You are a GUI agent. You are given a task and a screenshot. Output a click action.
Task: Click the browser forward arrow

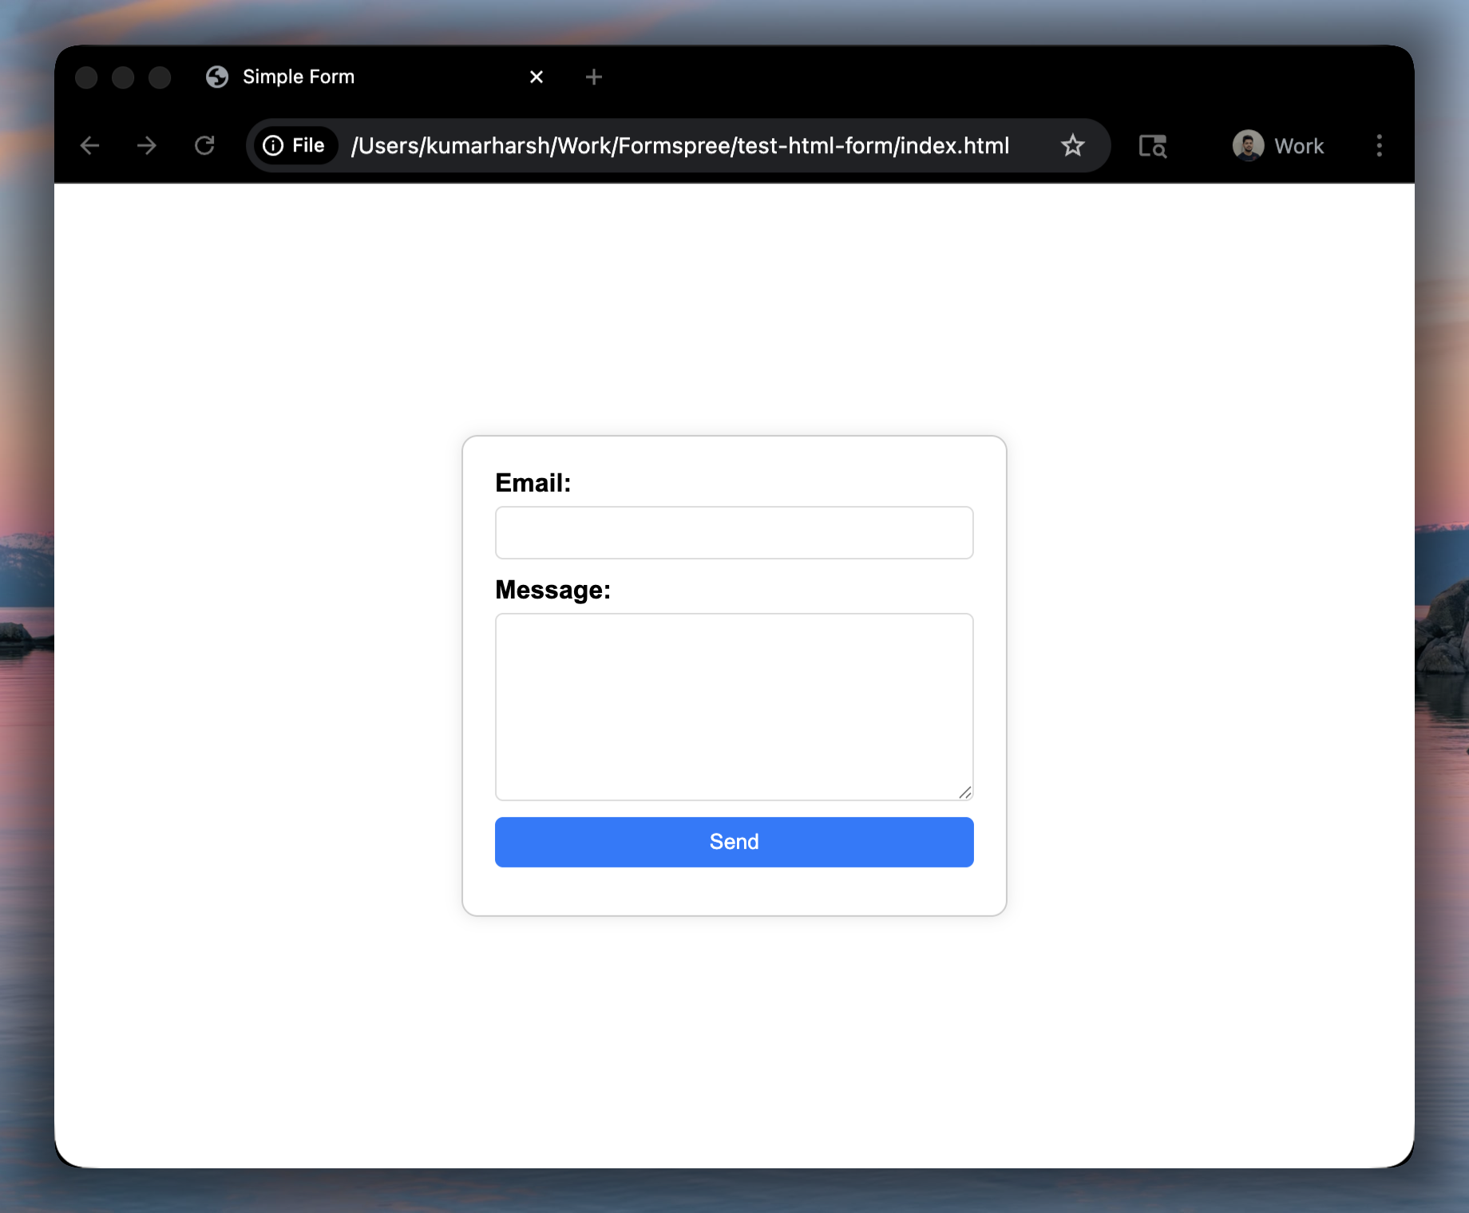pyautogui.click(x=147, y=145)
